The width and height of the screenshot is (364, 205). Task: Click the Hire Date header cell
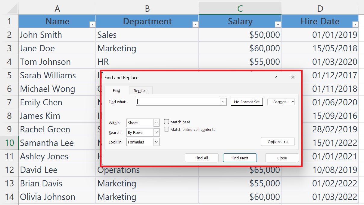[320, 21]
